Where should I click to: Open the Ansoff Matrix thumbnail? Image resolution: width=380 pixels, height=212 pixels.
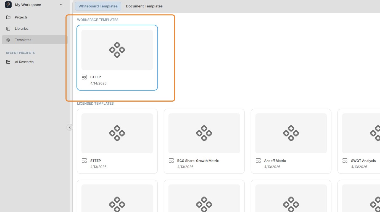click(x=291, y=133)
